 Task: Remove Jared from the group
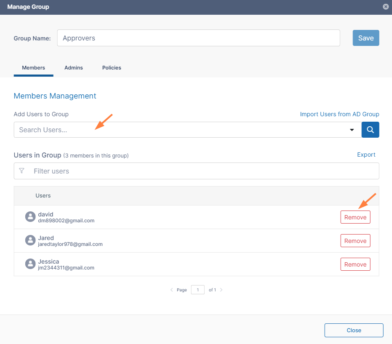click(x=355, y=241)
